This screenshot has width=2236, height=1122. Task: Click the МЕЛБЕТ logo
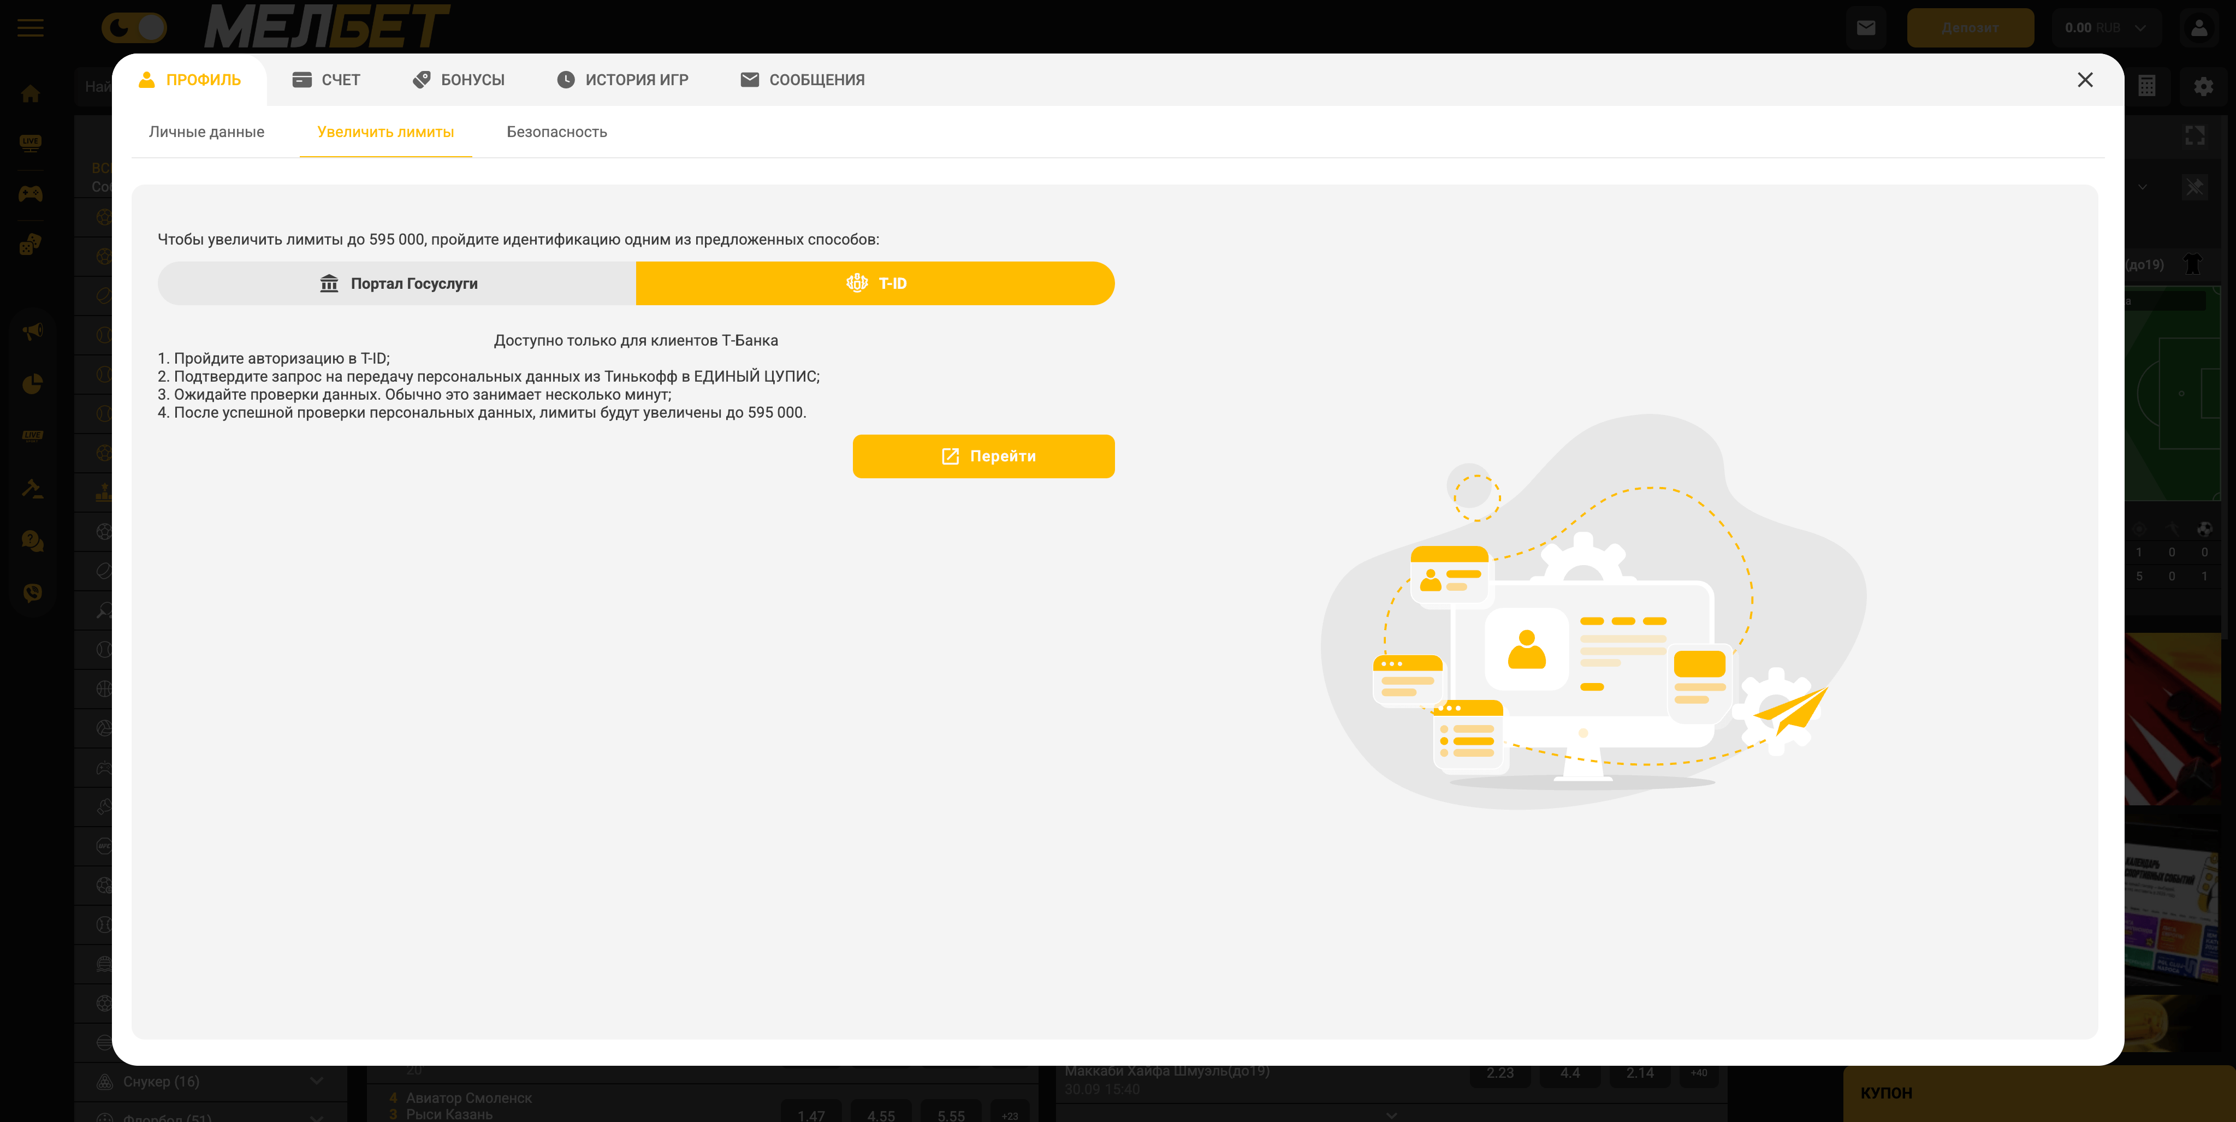point(327,26)
